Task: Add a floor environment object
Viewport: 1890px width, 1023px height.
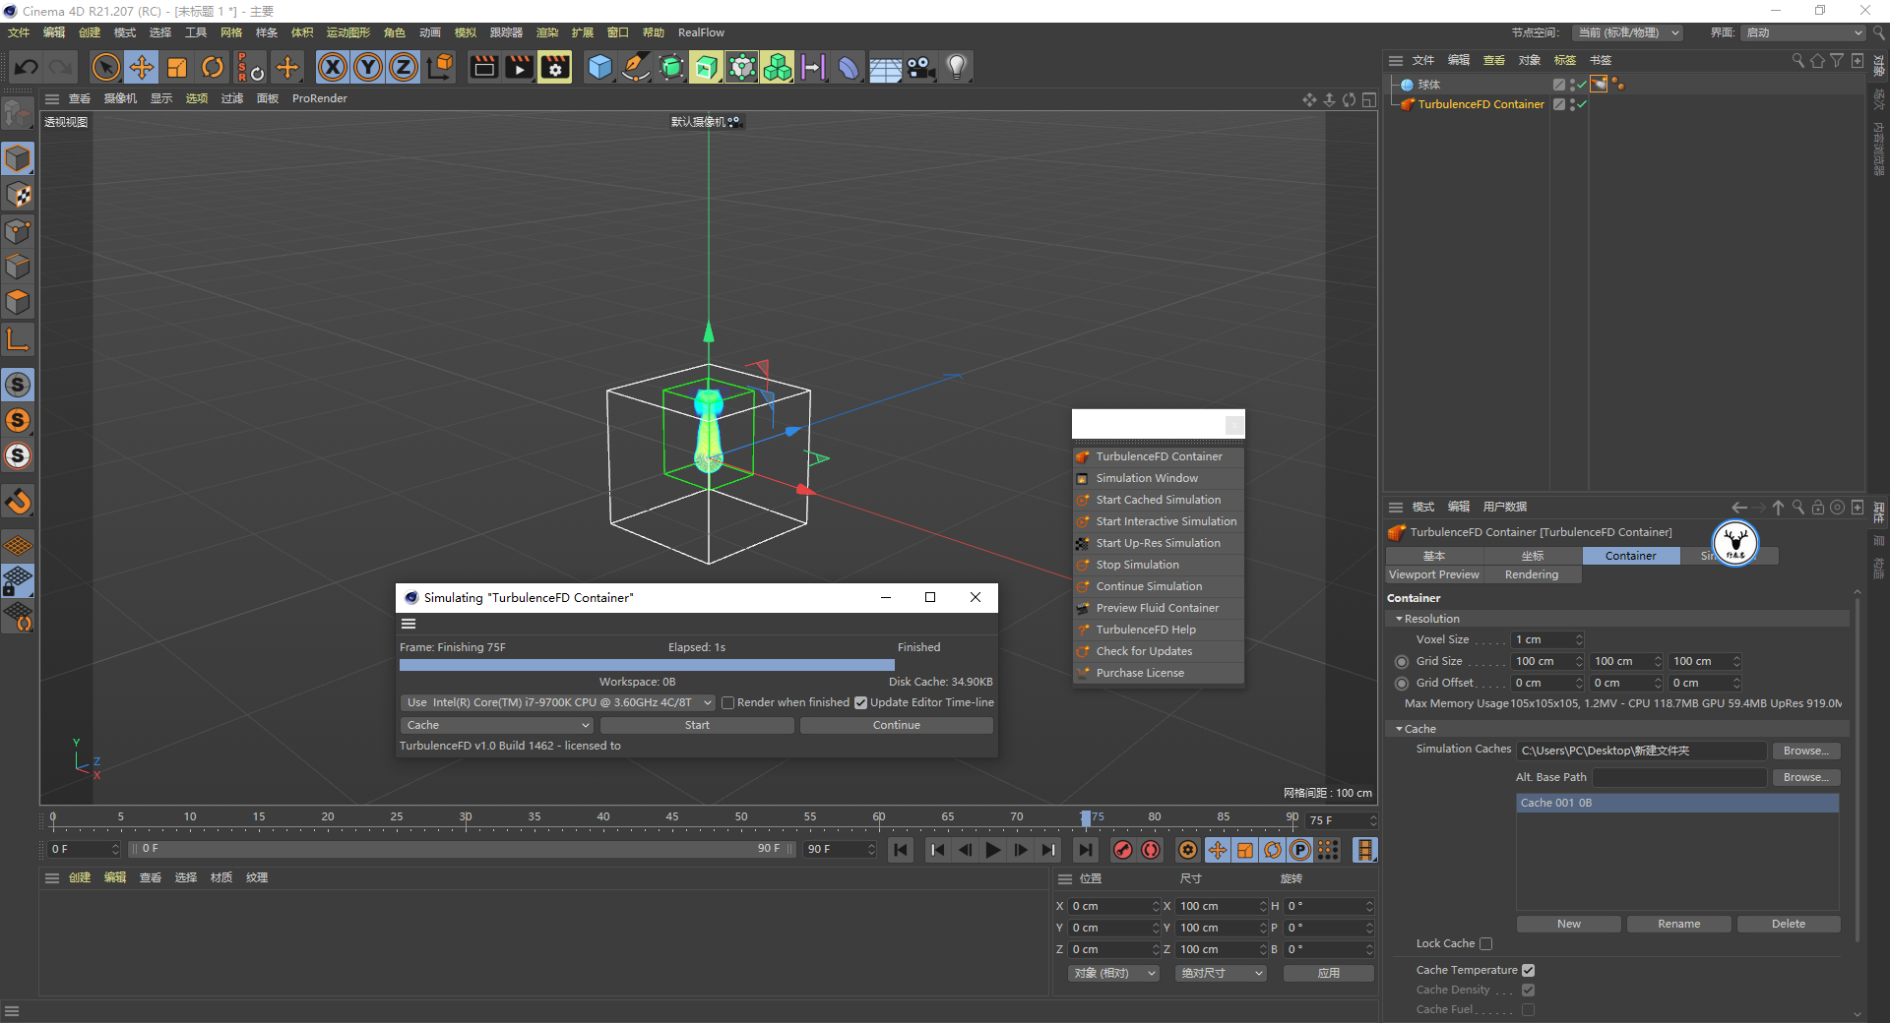Action: [x=885, y=67]
